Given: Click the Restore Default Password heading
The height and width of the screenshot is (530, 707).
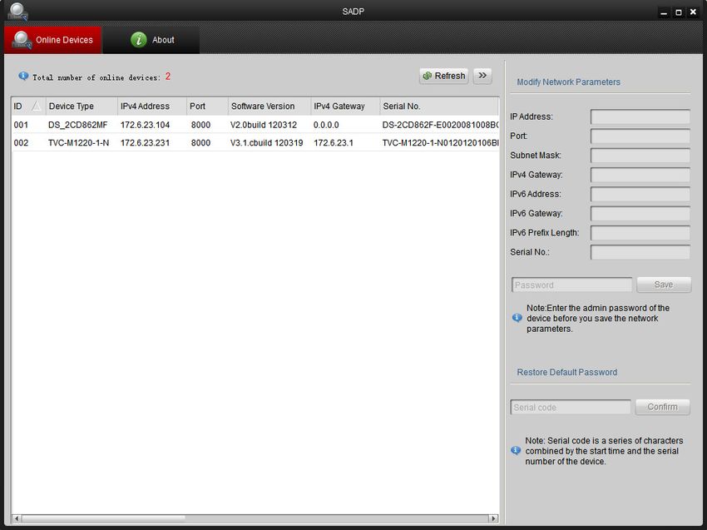Looking at the screenshot, I should (x=566, y=372).
